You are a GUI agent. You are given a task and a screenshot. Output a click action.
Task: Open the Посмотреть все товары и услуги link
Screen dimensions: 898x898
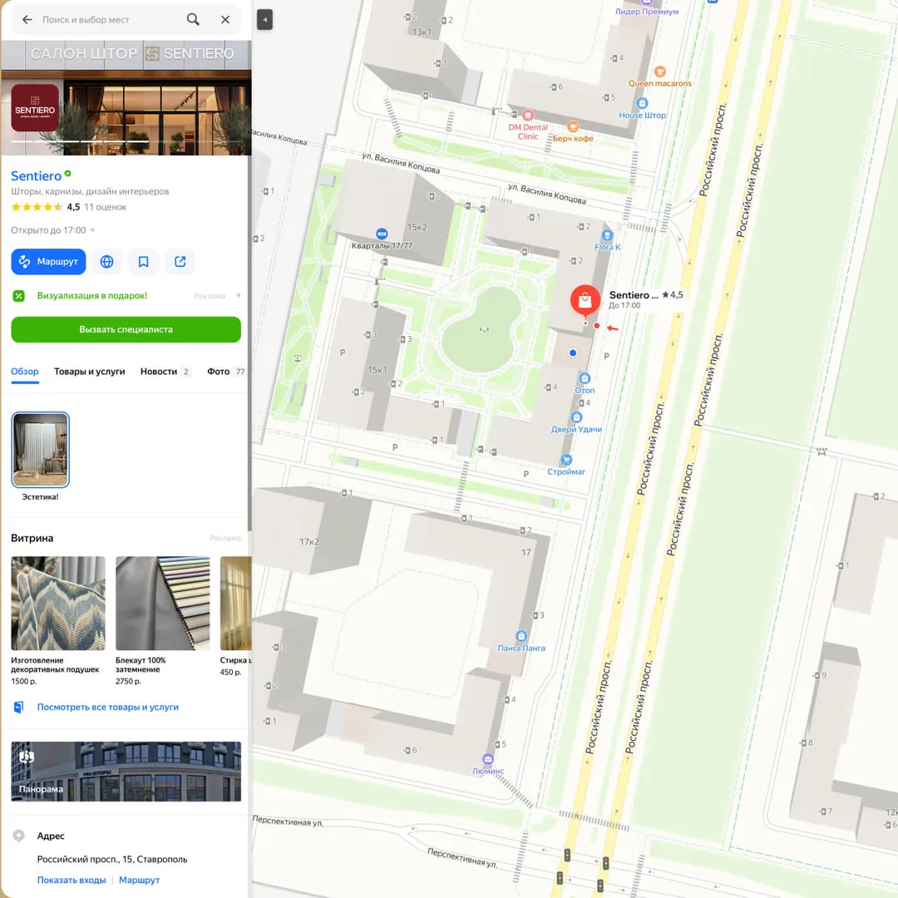[x=107, y=708]
